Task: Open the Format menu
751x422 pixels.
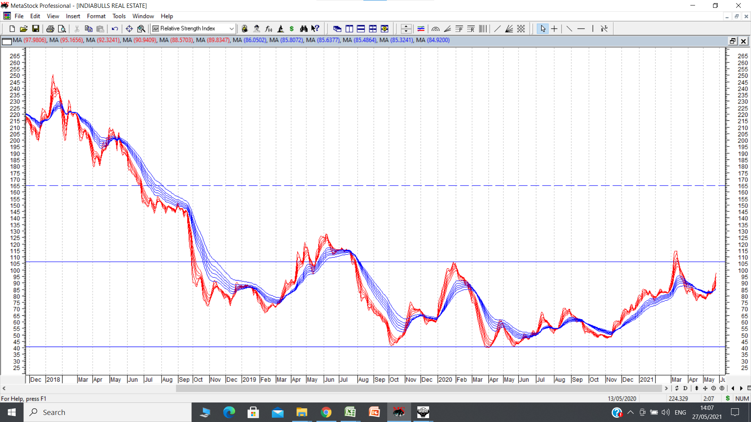Action: point(96,16)
